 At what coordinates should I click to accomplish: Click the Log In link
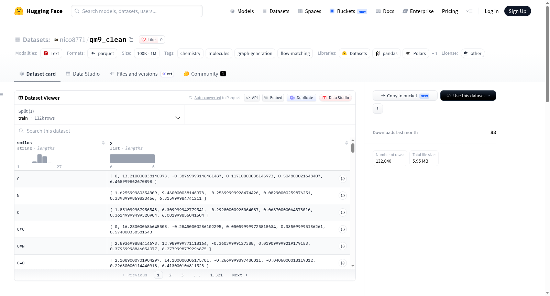point(492,11)
